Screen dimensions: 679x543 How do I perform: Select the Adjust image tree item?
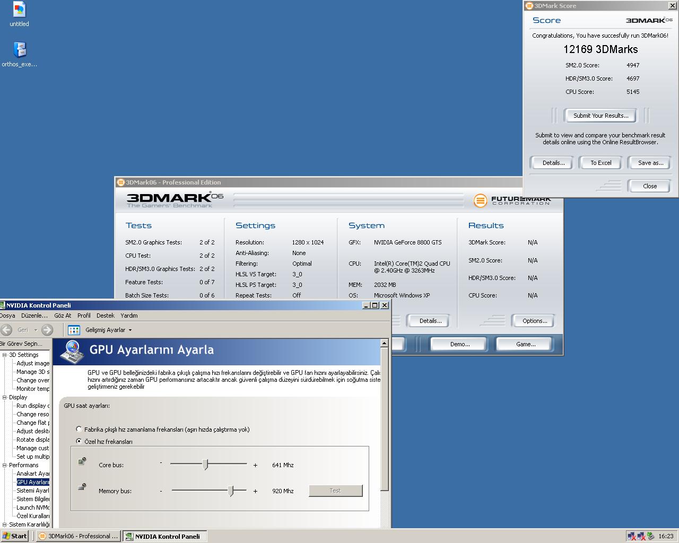tap(33, 363)
